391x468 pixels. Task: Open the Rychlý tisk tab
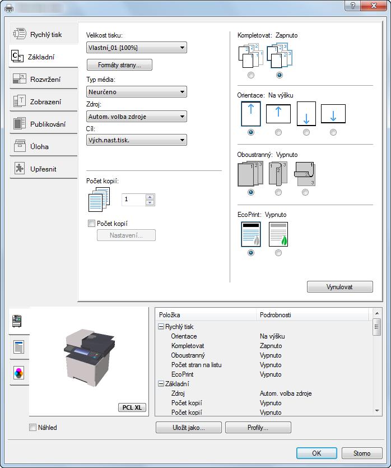pyautogui.click(x=44, y=35)
